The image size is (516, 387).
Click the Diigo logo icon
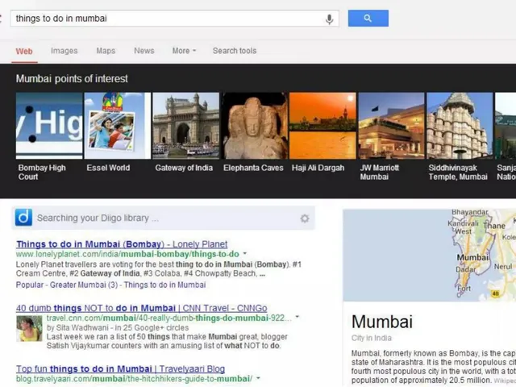point(23,217)
